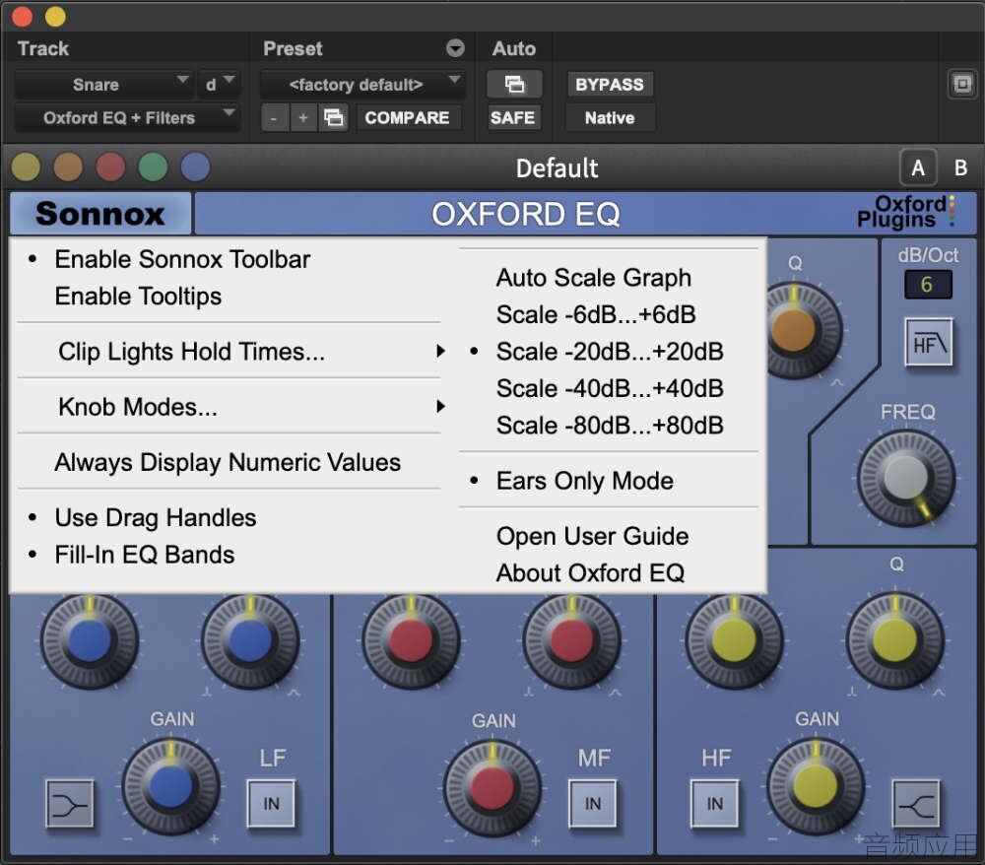Screen dimensions: 985x865
Task: Click the COMPARE button
Action: pyautogui.click(x=407, y=117)
